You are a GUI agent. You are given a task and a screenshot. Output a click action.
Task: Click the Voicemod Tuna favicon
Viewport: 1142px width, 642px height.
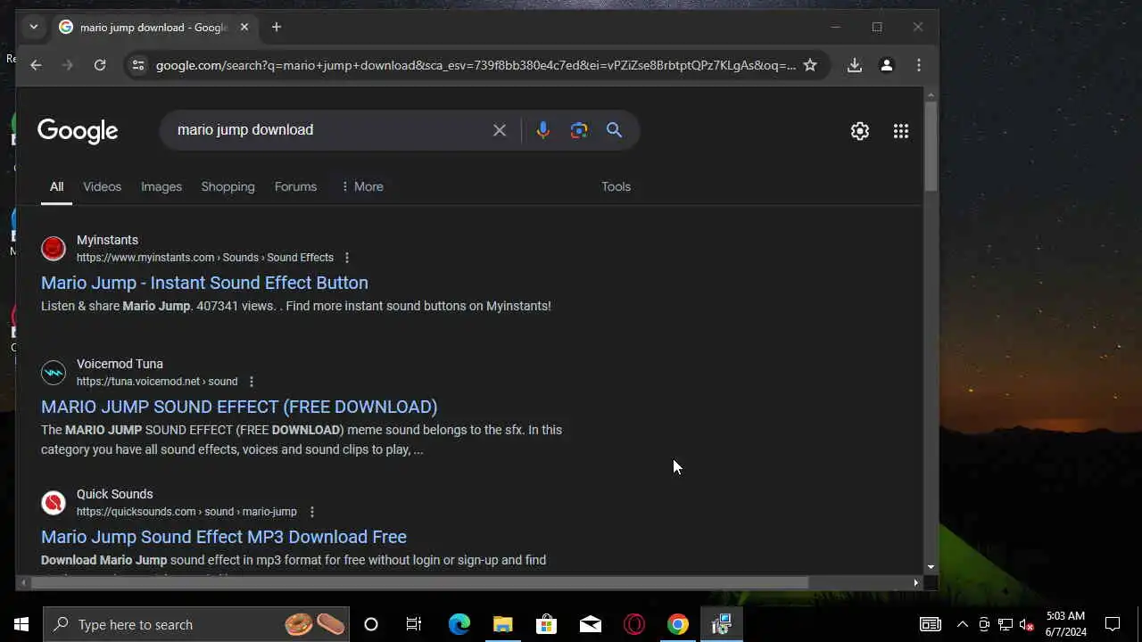(x=54, y=372)
